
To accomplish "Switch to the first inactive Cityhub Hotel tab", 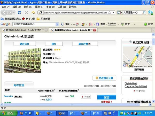I will 25,30.
